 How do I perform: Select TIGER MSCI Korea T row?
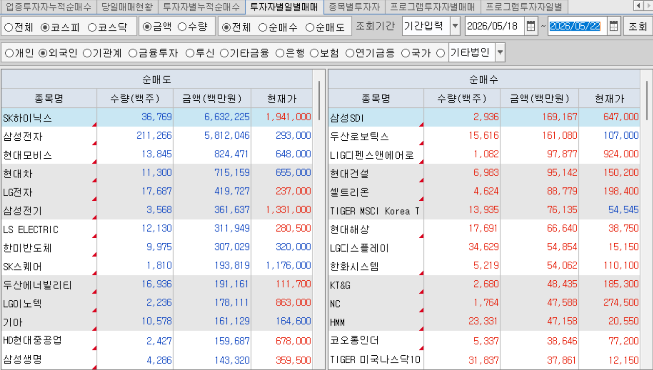click(484, 210)
